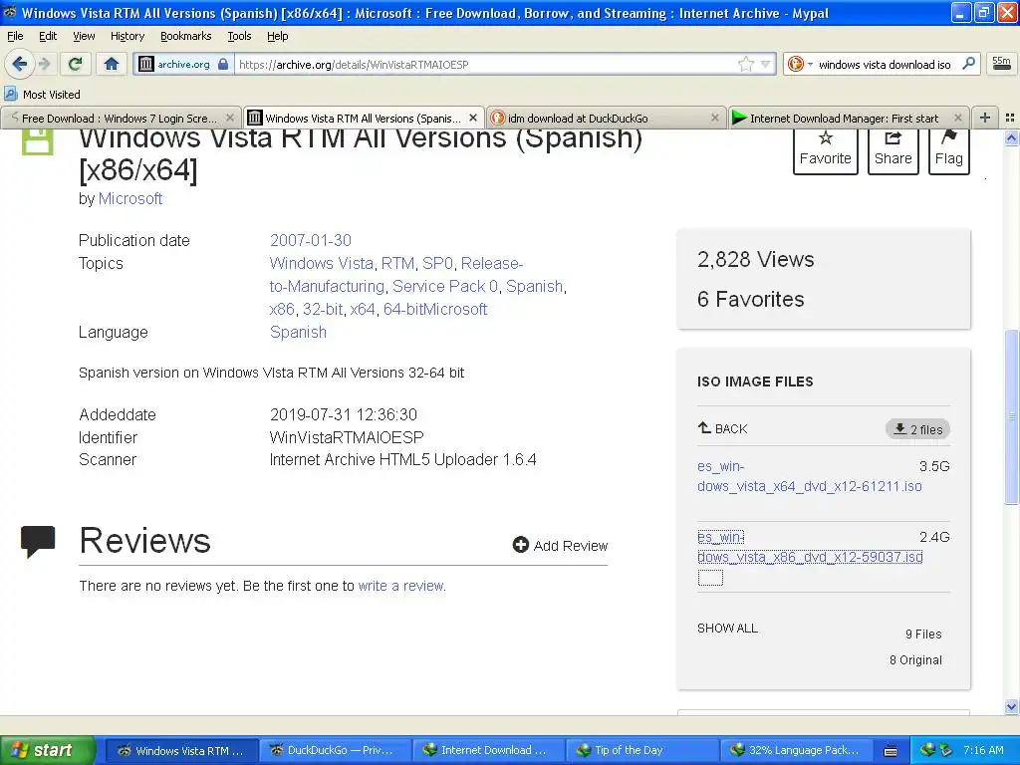1020x765 pixels.
Task: Open the 2007-01-30 publication date link
Action: 311,240
